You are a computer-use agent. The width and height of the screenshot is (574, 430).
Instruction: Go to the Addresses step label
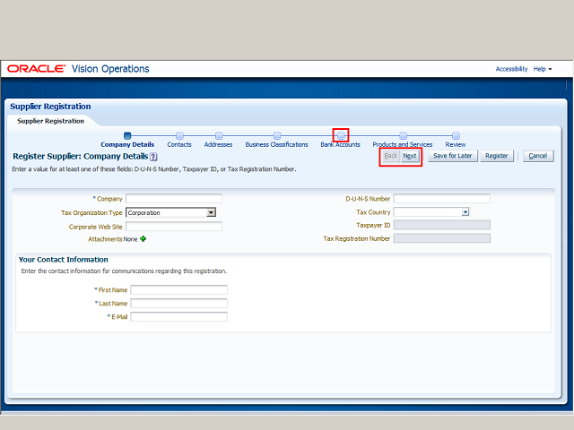coord(218,144)
